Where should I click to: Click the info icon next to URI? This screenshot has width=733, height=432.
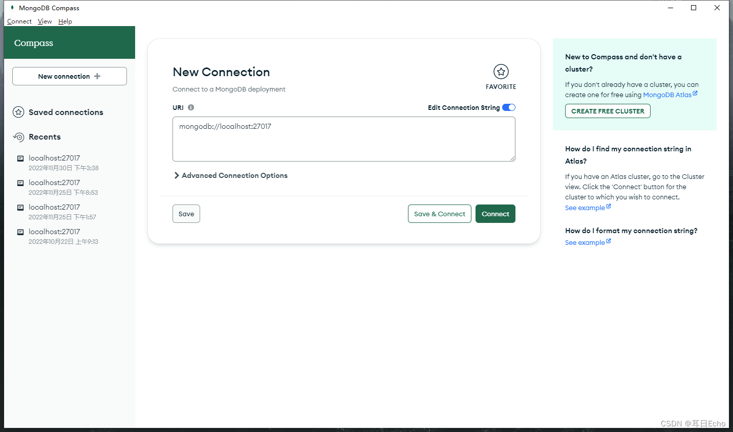point(190,107)
